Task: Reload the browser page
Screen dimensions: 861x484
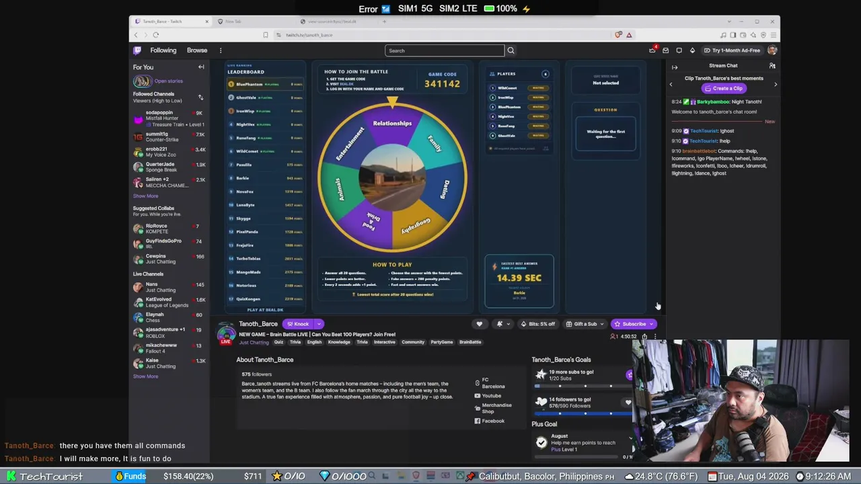Action: [155, 35]
